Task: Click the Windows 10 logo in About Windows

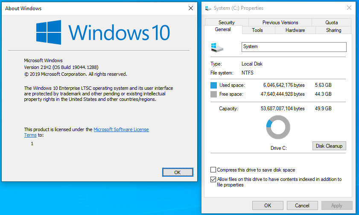Action: click(103, 32)
